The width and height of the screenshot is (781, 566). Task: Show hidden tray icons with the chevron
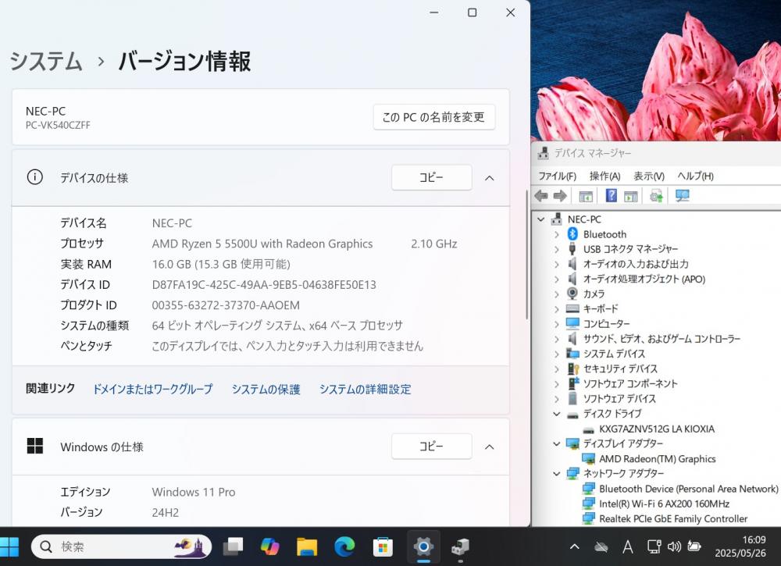pyautogui.click(x=574, y=546)
